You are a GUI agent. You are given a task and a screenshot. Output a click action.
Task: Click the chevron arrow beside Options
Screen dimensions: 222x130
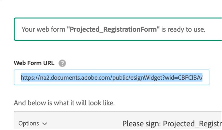45,124
